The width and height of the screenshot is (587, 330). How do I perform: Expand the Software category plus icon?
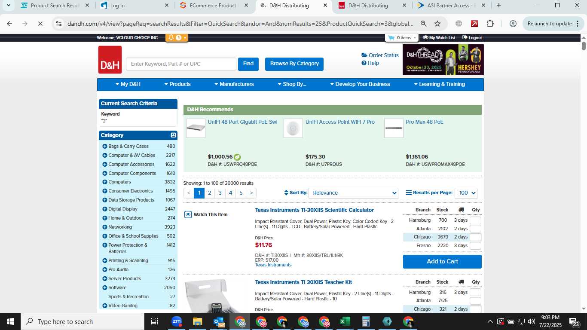tap(104, 287)
